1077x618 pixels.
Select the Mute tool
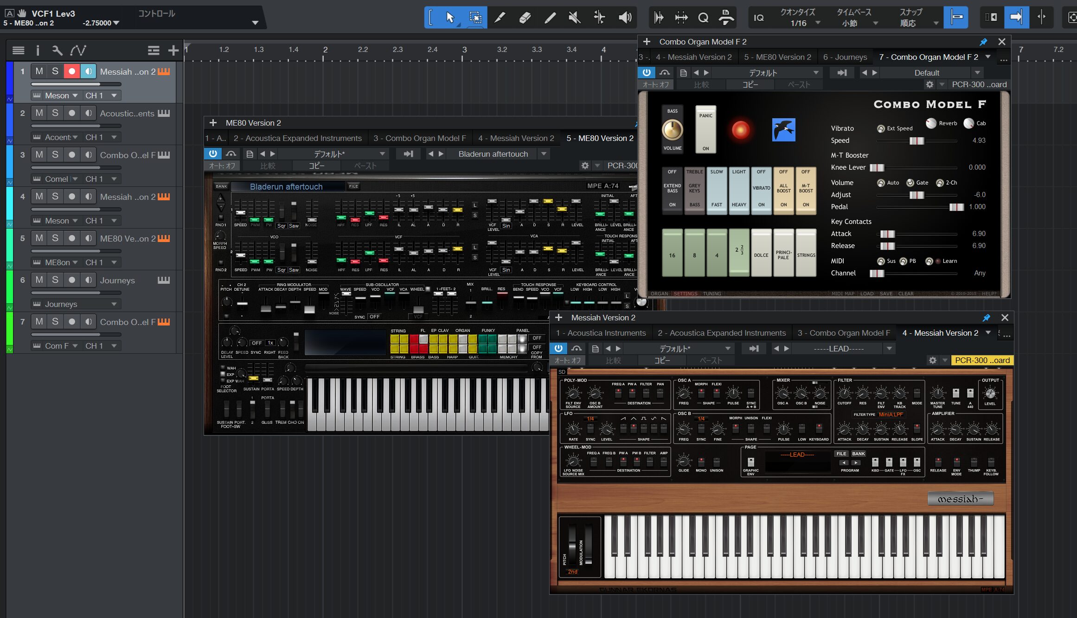click(574, 18)
